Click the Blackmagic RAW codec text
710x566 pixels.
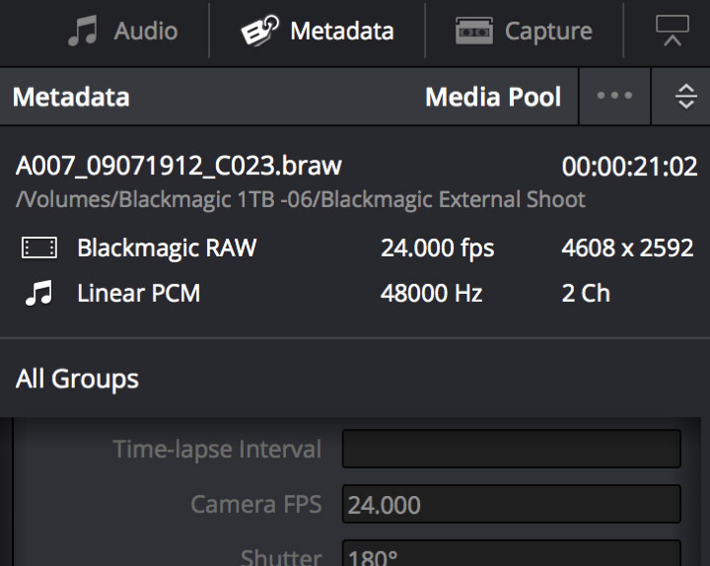(167, 248)
